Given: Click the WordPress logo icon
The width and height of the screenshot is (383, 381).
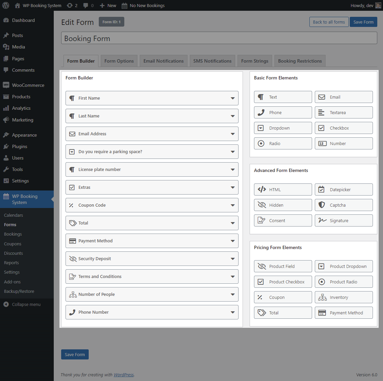Looking at the screenshot, I should pyautogui.click(x=6, y=5).
